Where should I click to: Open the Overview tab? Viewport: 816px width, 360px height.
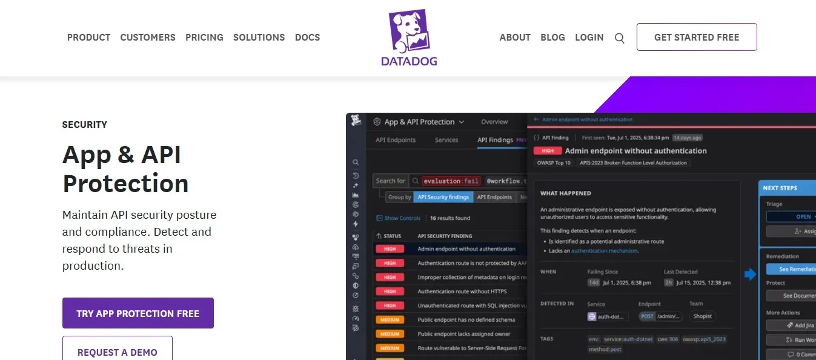[x=494, y=122]
